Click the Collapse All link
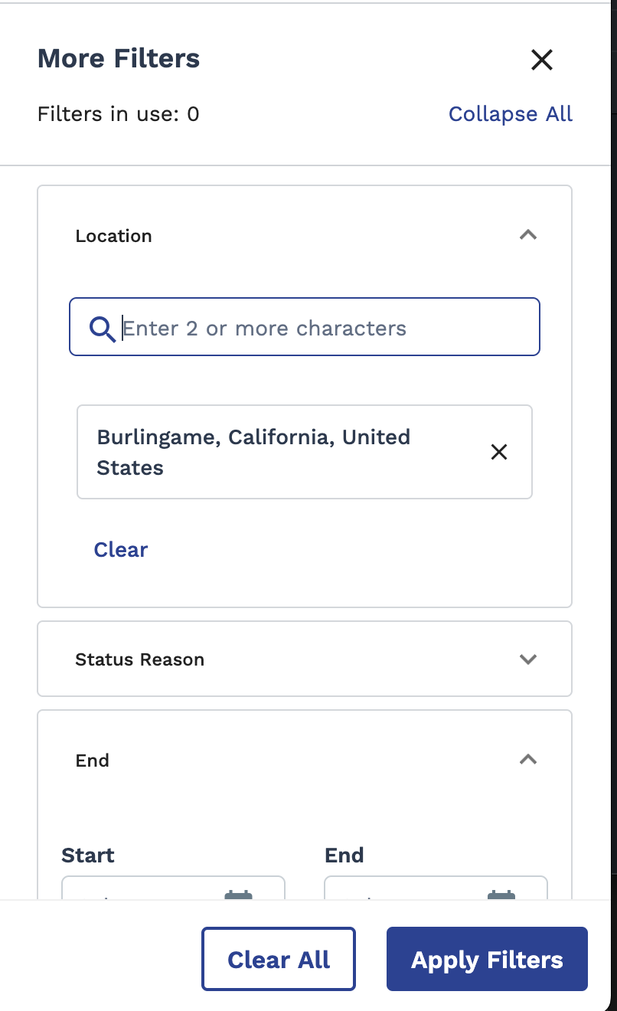 tap(510, 114)
